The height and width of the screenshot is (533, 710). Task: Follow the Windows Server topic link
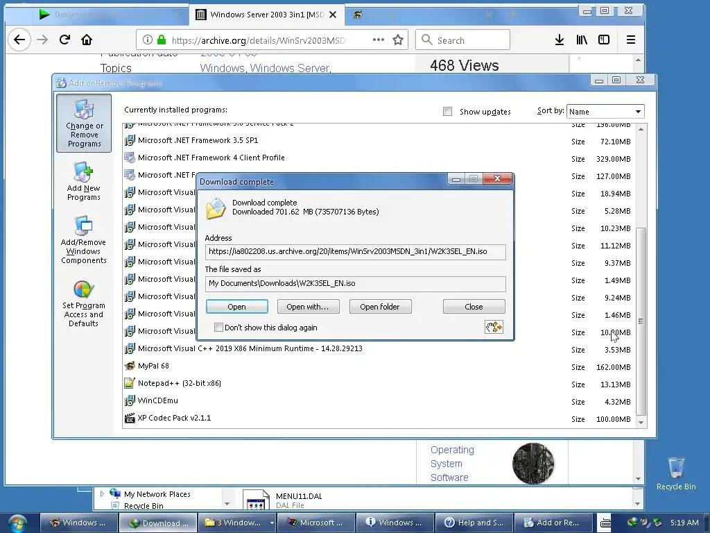[289, 68]
